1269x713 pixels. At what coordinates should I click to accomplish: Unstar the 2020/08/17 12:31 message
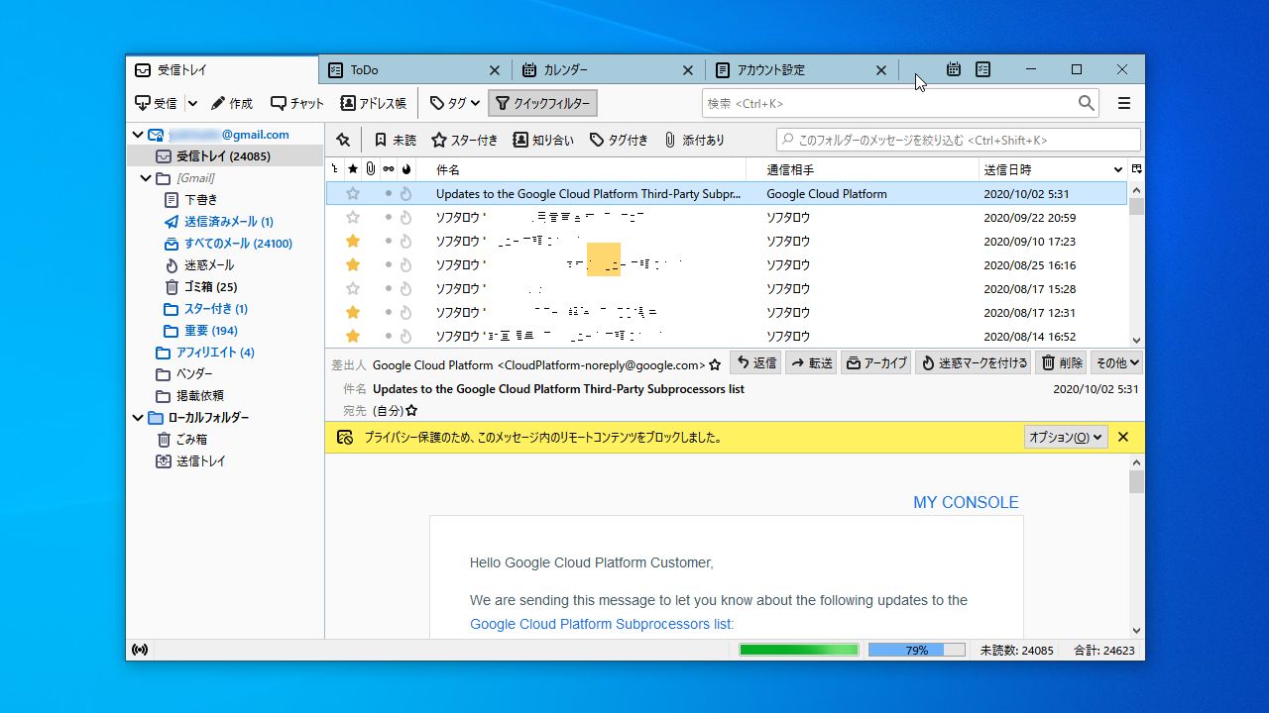coord(353,313)
